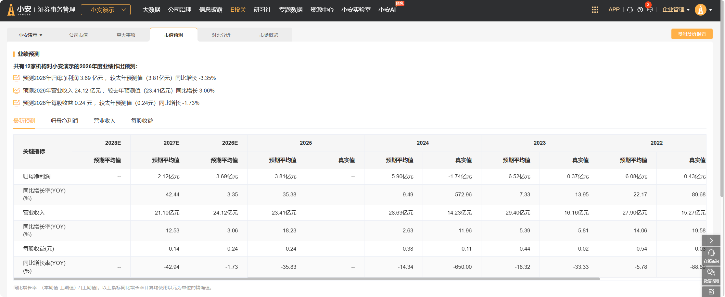This screenshot has width=725, height=297.
Task: Select the 最新预测 sub-tab
Action: pos(24,121)
